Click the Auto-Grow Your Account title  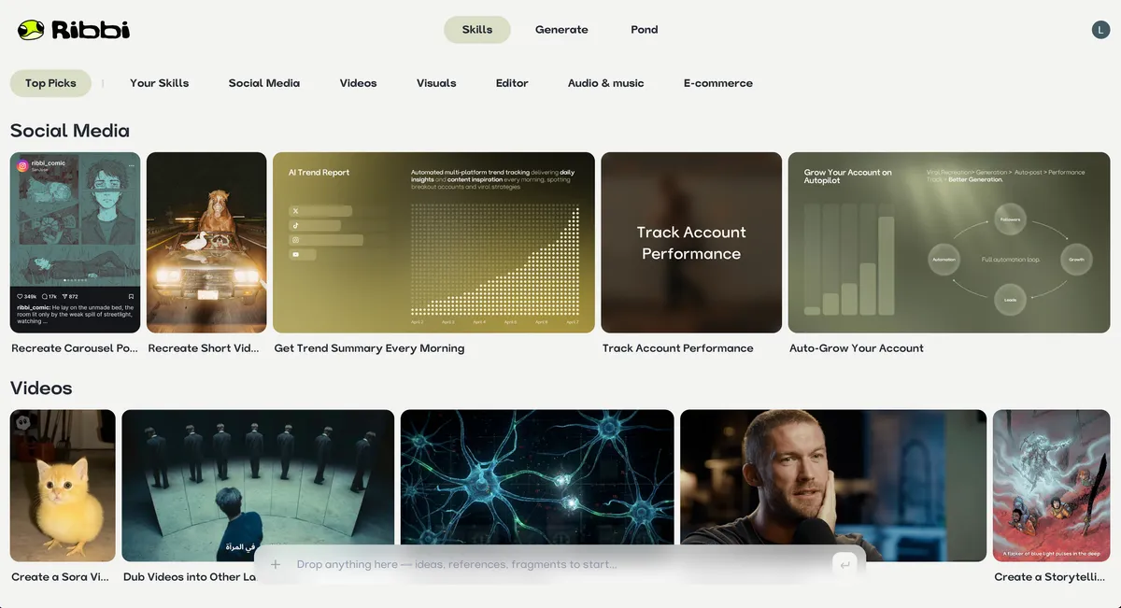click(857, 348)
